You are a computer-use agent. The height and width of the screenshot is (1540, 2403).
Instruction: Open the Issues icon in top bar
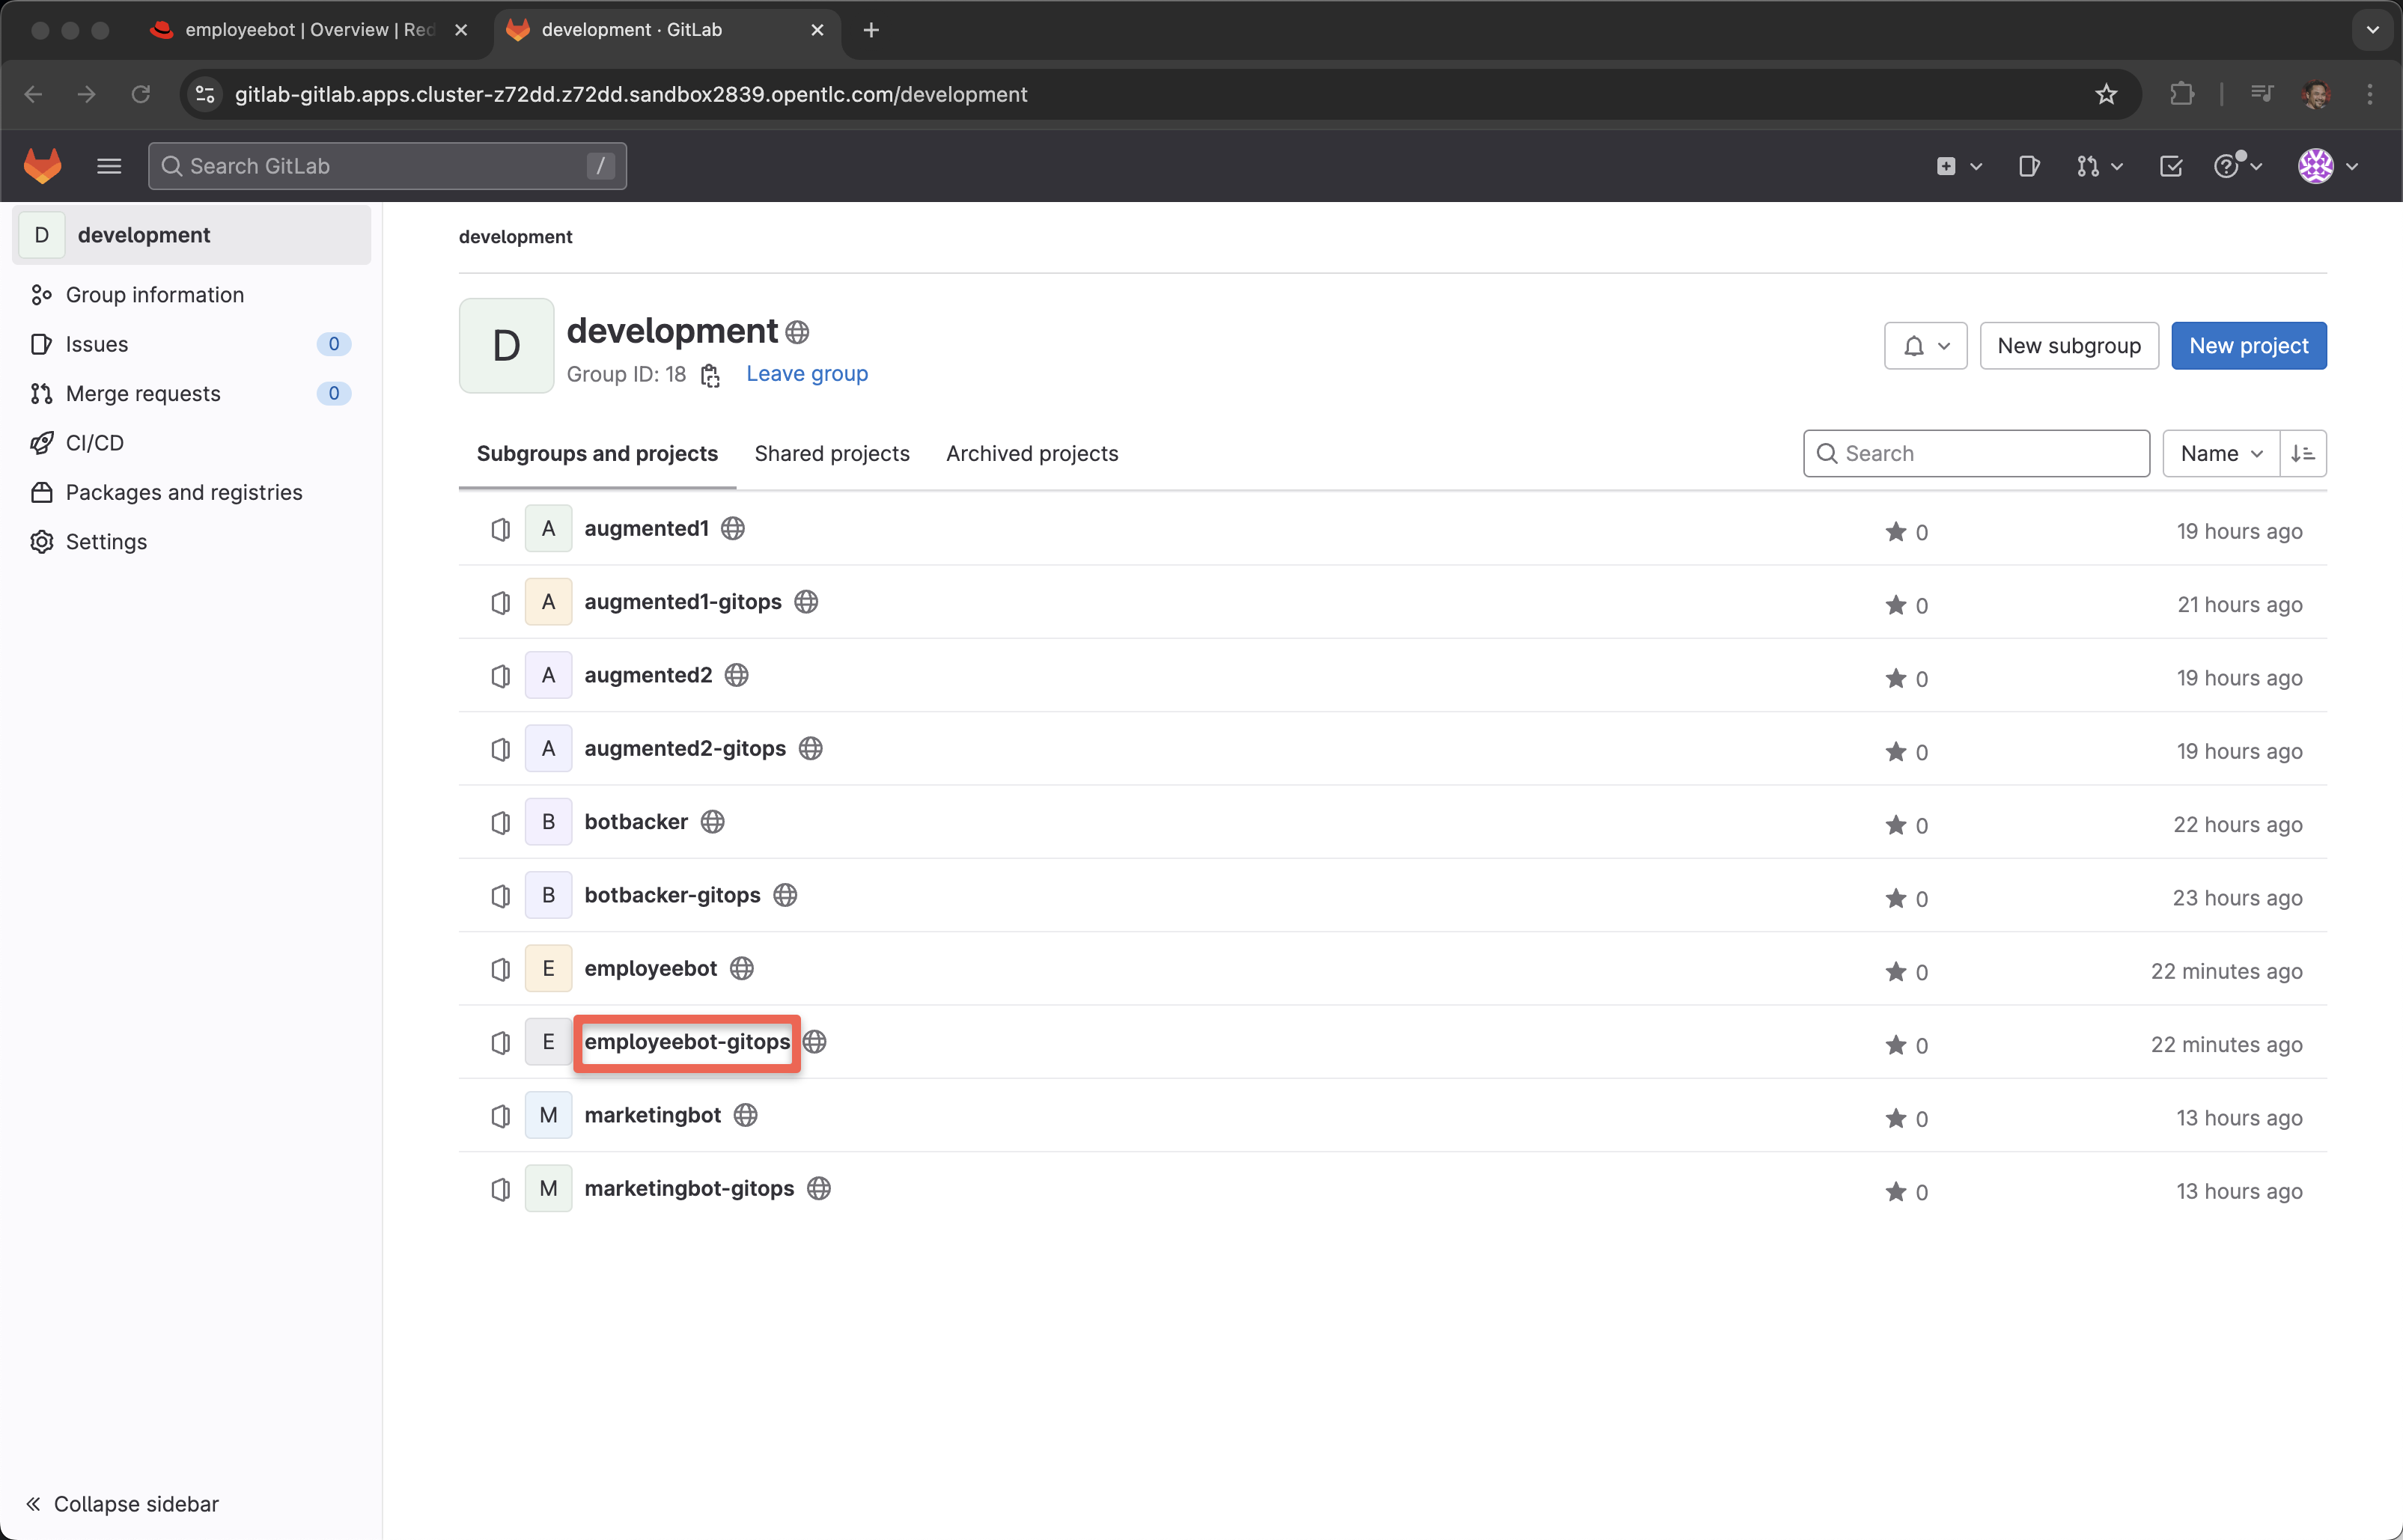[x=2028, y=166]
